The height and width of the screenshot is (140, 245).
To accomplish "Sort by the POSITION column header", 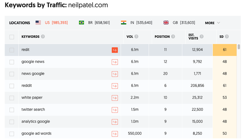I will (x=162, y=37).
